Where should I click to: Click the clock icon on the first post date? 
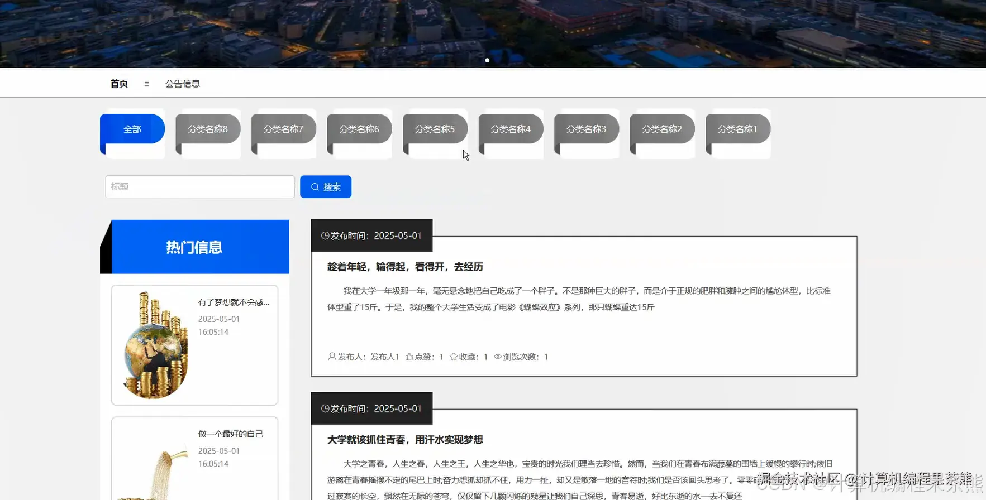(x=325, y=235)
